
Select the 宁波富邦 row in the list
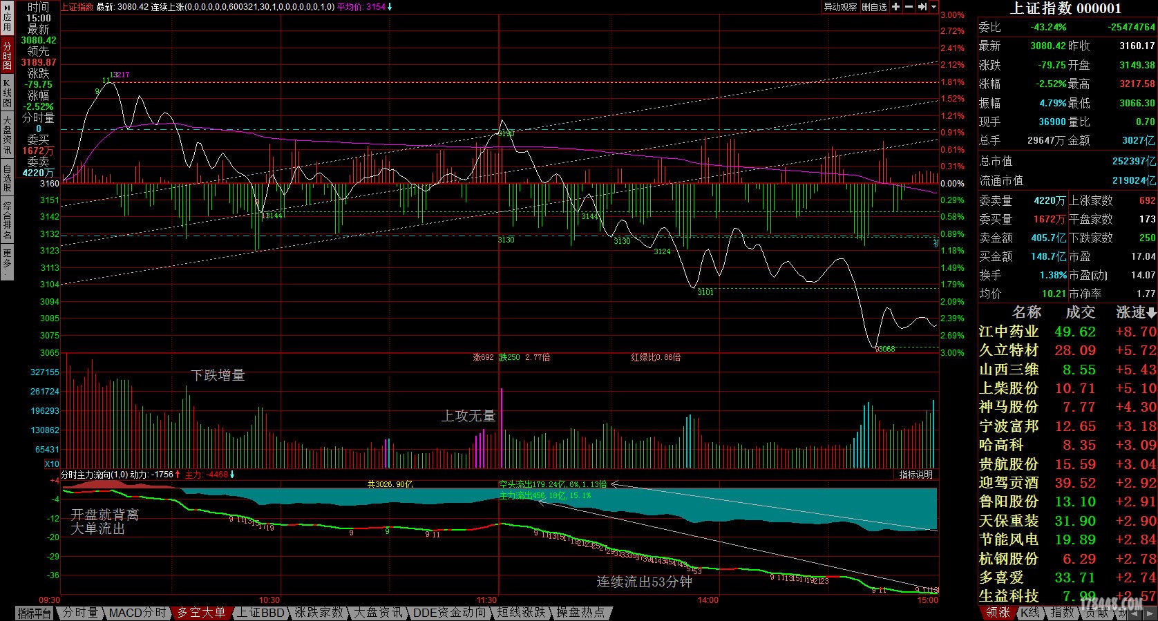click(x=1067, y=426)
